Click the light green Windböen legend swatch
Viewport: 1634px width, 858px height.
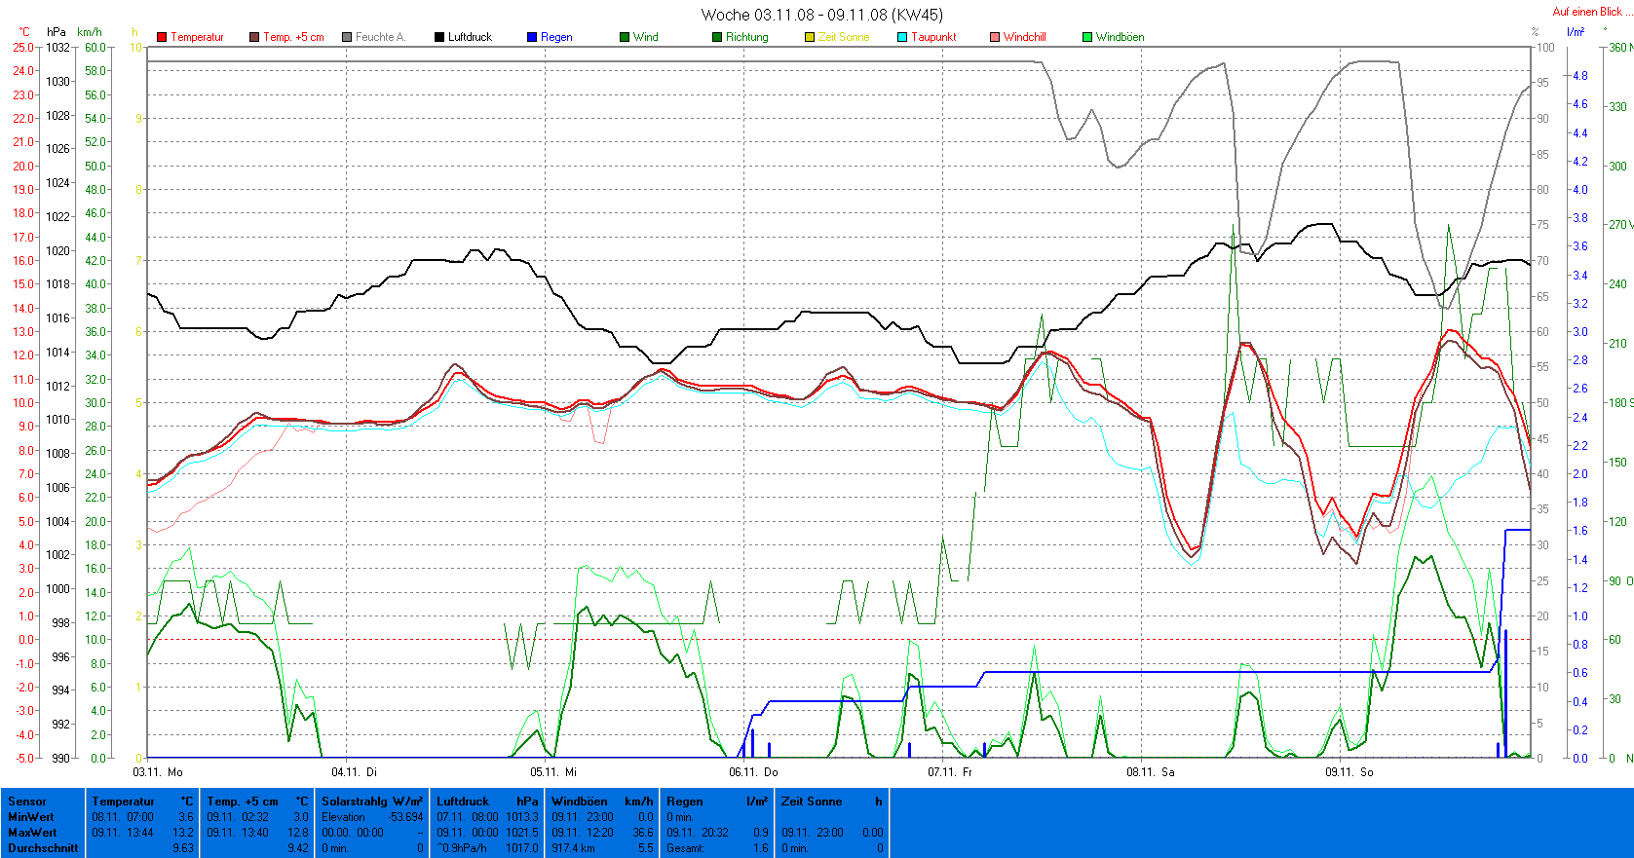[x=1087, y=37]
